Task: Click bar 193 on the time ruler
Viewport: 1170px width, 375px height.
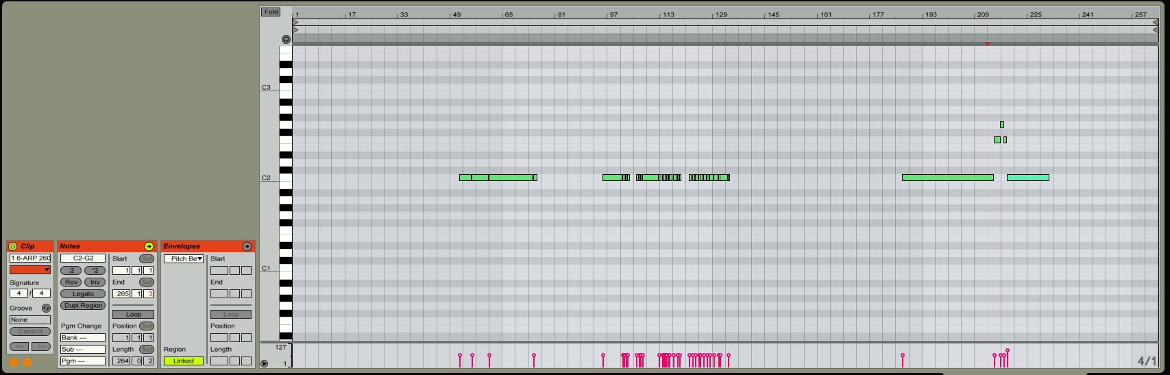Action: [930, 14]
